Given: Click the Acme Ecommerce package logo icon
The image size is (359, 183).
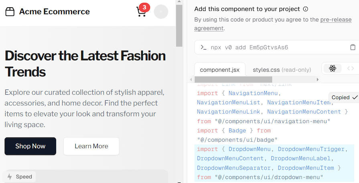Looking at the screenshot, I should point(10,12).
